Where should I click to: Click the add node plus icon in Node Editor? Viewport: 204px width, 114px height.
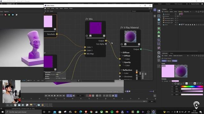45,11
